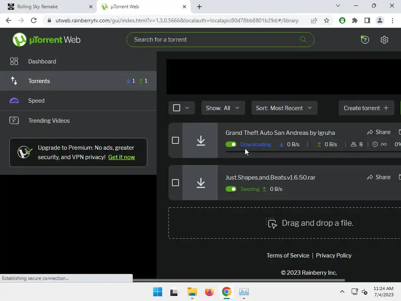Click download icon for Grand Theft Auto torrent
Image resolution: width=401 pixels, height=301 pixels.
tap(201, 141)
